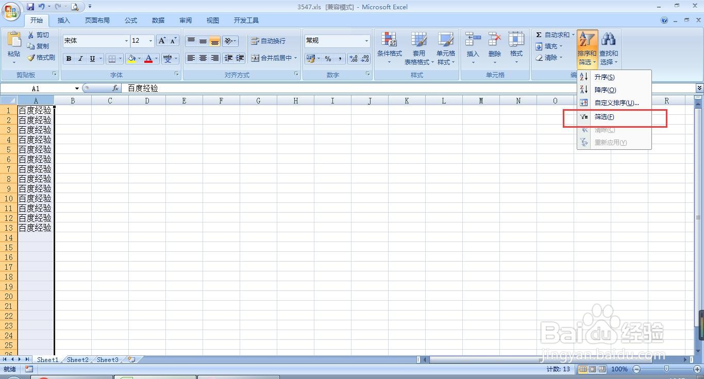Screen dimensions: 704x379
Task: Open the Clear 清除 dropdown
Action: 549,58
